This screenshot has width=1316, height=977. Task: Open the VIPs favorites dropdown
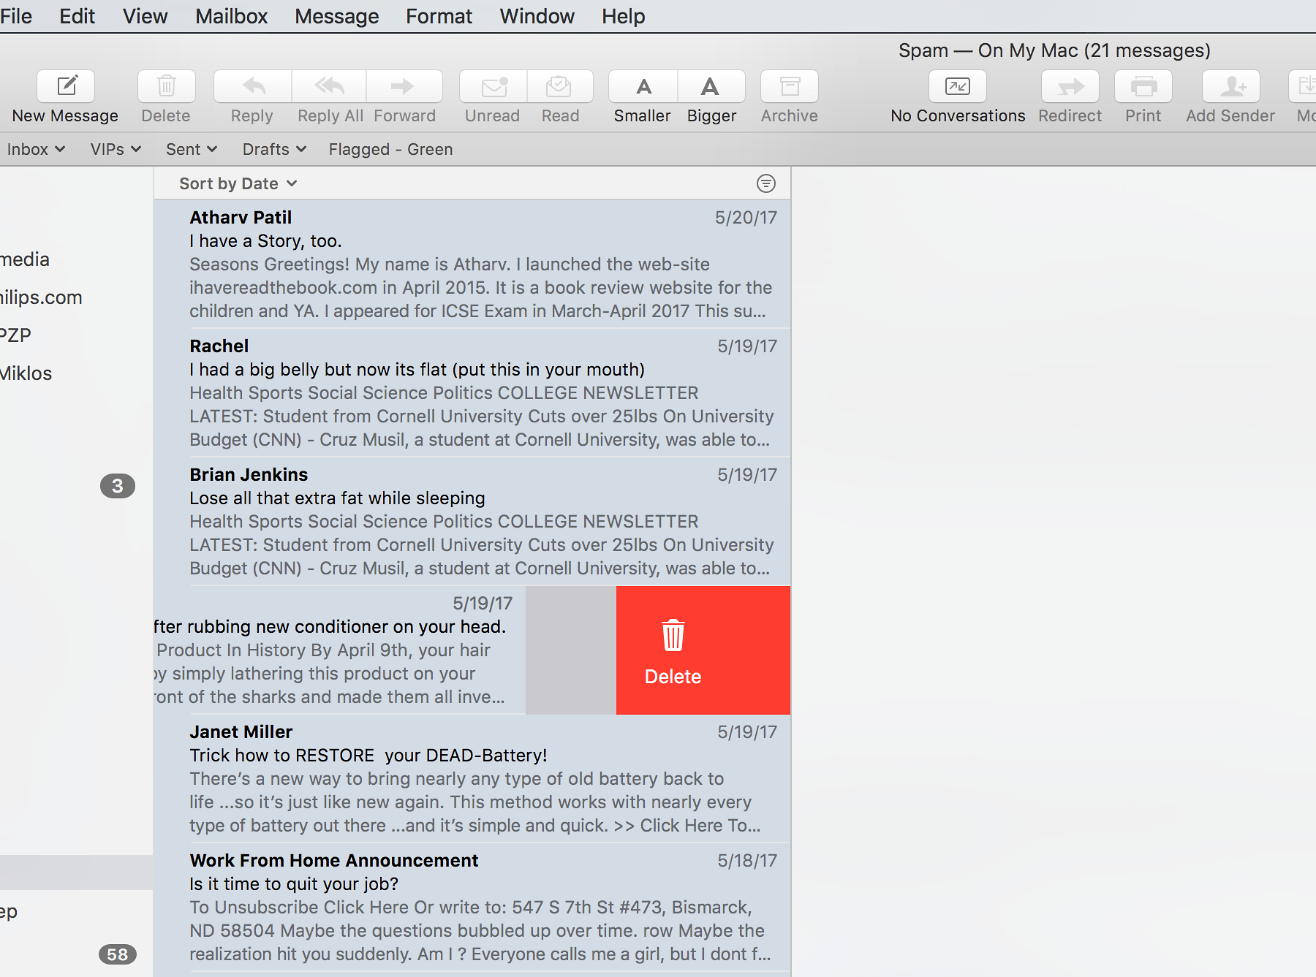point(116,149)
